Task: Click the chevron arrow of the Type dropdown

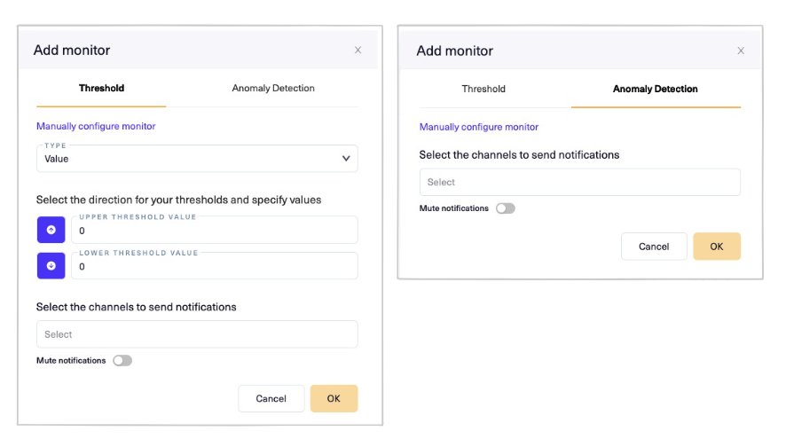Action: tap(346, 159)
